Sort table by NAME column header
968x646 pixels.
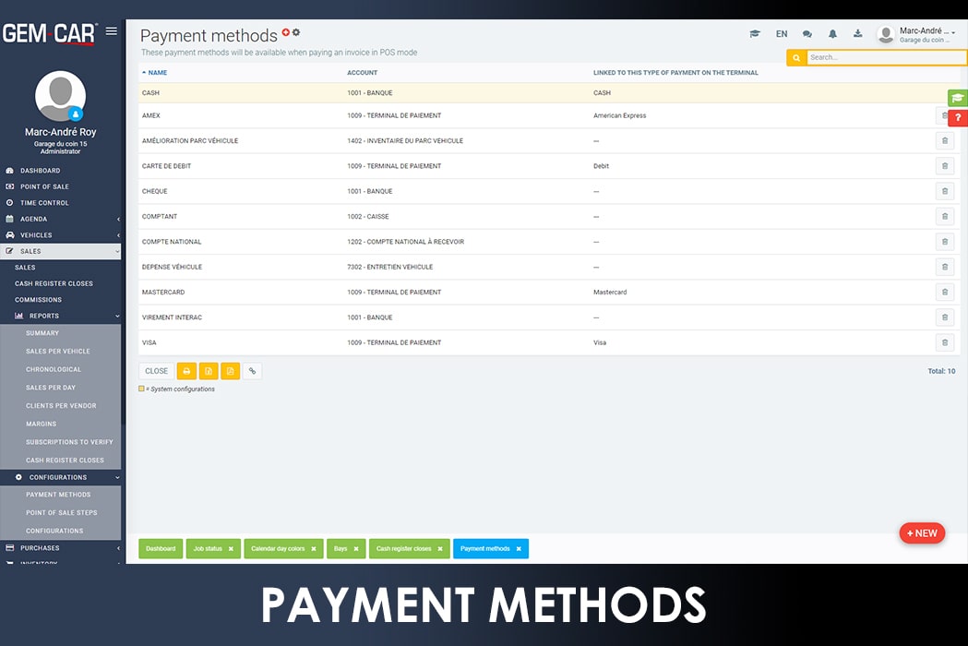coord(157,73)
